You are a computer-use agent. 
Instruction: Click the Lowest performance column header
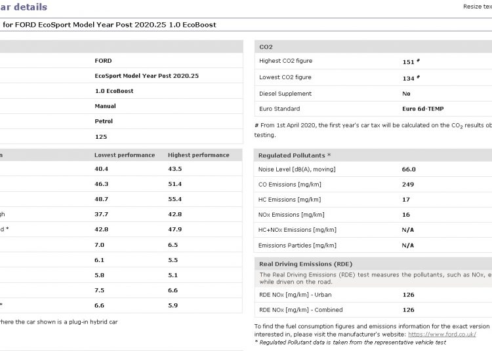(x=125, y=155)
